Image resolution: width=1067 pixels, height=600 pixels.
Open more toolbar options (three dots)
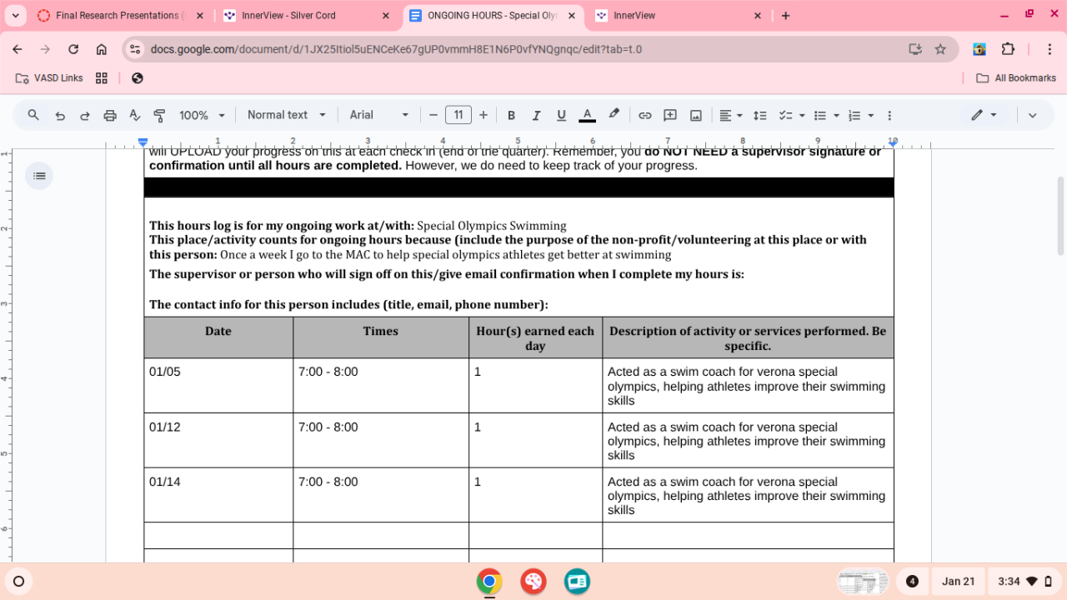889,115
